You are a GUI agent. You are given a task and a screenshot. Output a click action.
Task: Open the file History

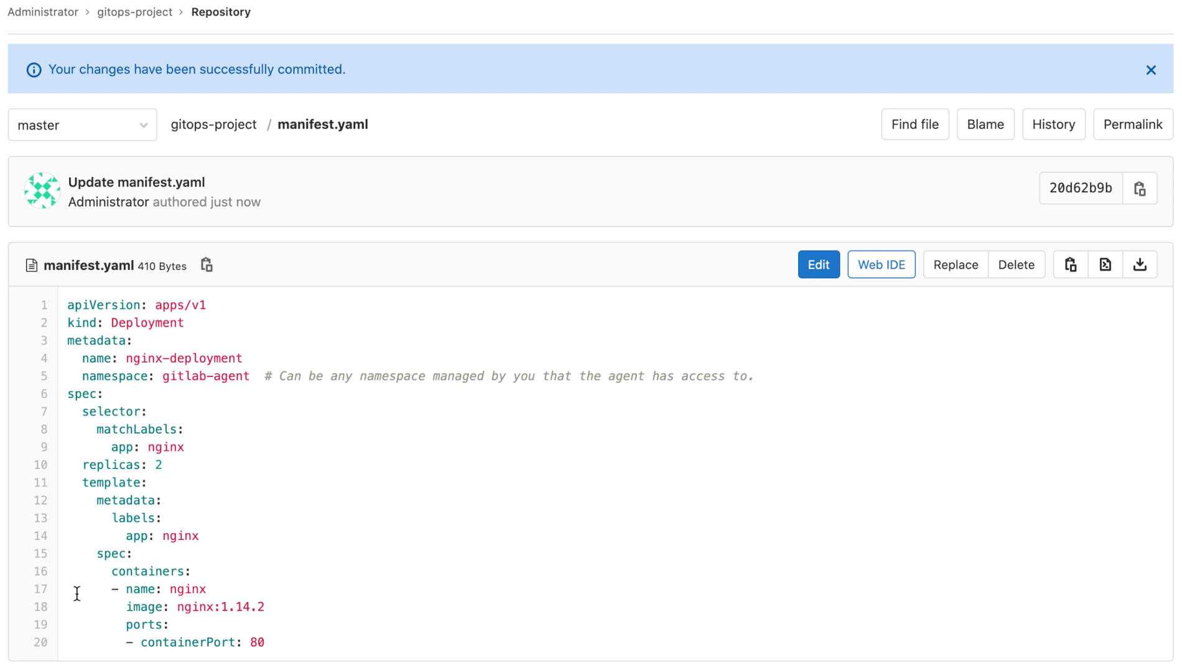pyautogui.click(x=1053, y=124)
